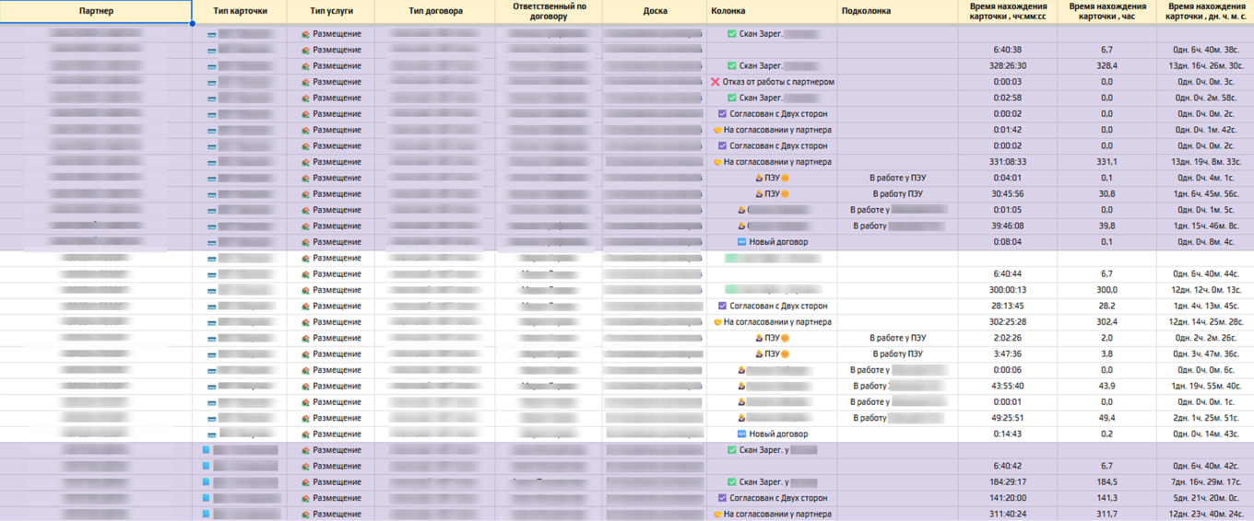Click the green check icon in the 328:26:30 row
This screenshot has width=1254, height=521.
[x=732, y=66]
